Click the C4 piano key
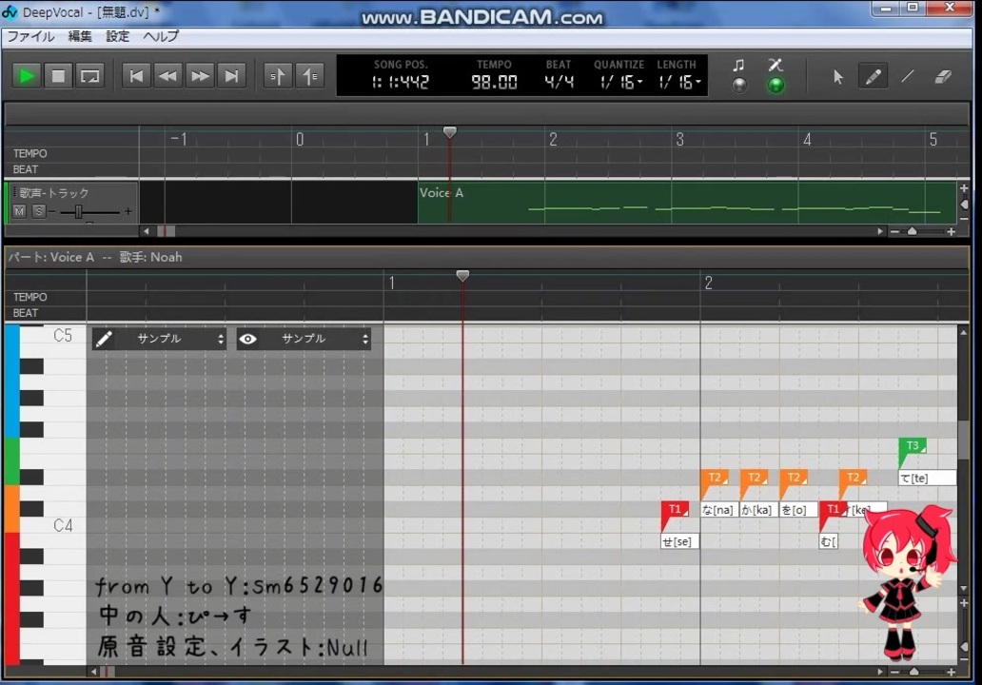The height and width of the screenshot is (685, 982). tap(53, 525)
